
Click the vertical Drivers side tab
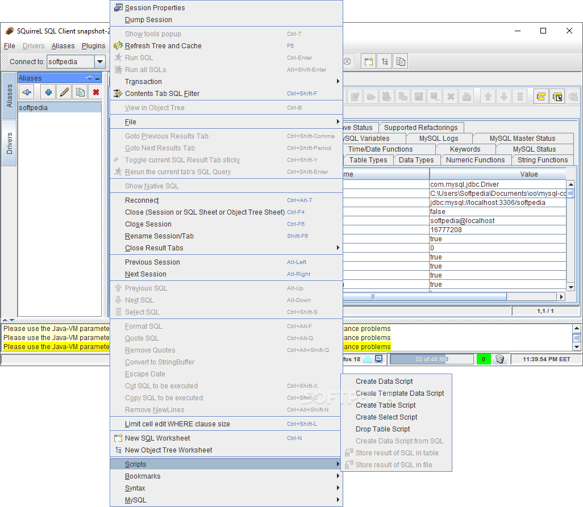pos(9,143)
